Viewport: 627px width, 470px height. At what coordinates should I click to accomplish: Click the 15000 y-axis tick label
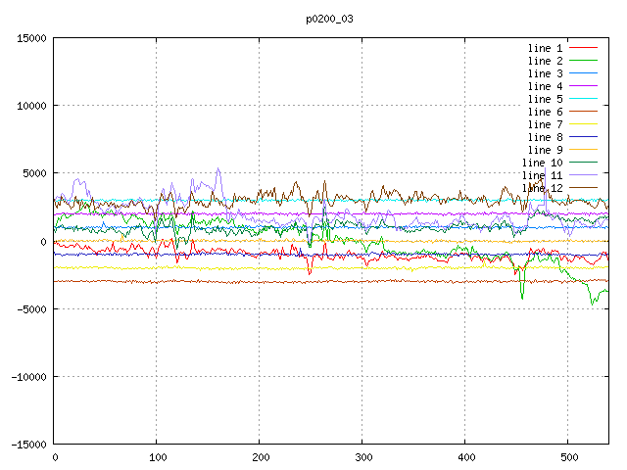(31, 38)
